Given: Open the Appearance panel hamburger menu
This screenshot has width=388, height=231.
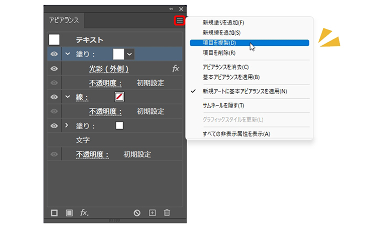Looking at the screenshot, I should click(180, 21).
